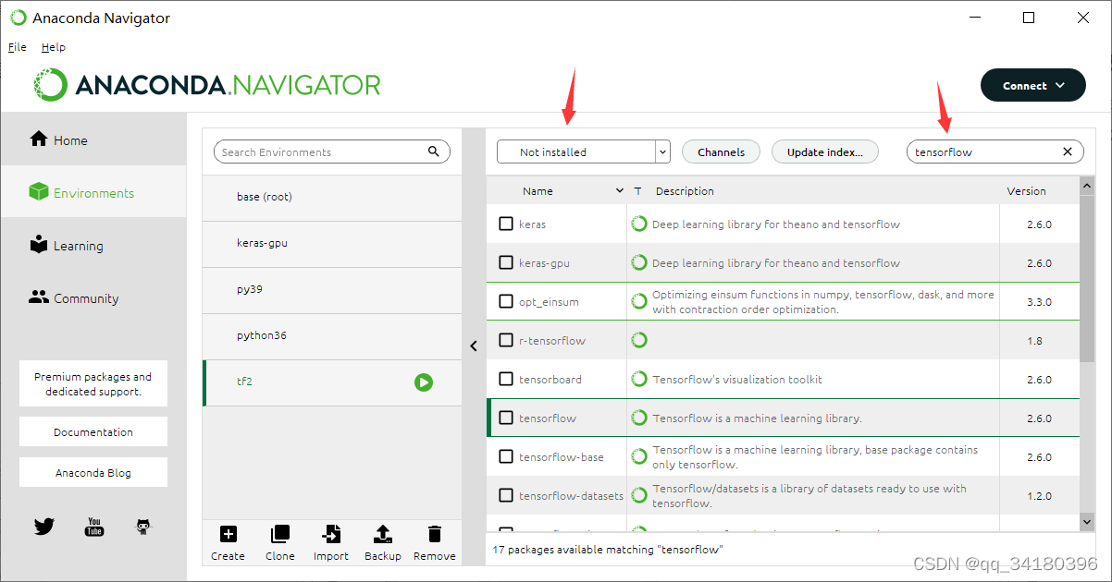Select the python36 environment

[x=332, y=336]
